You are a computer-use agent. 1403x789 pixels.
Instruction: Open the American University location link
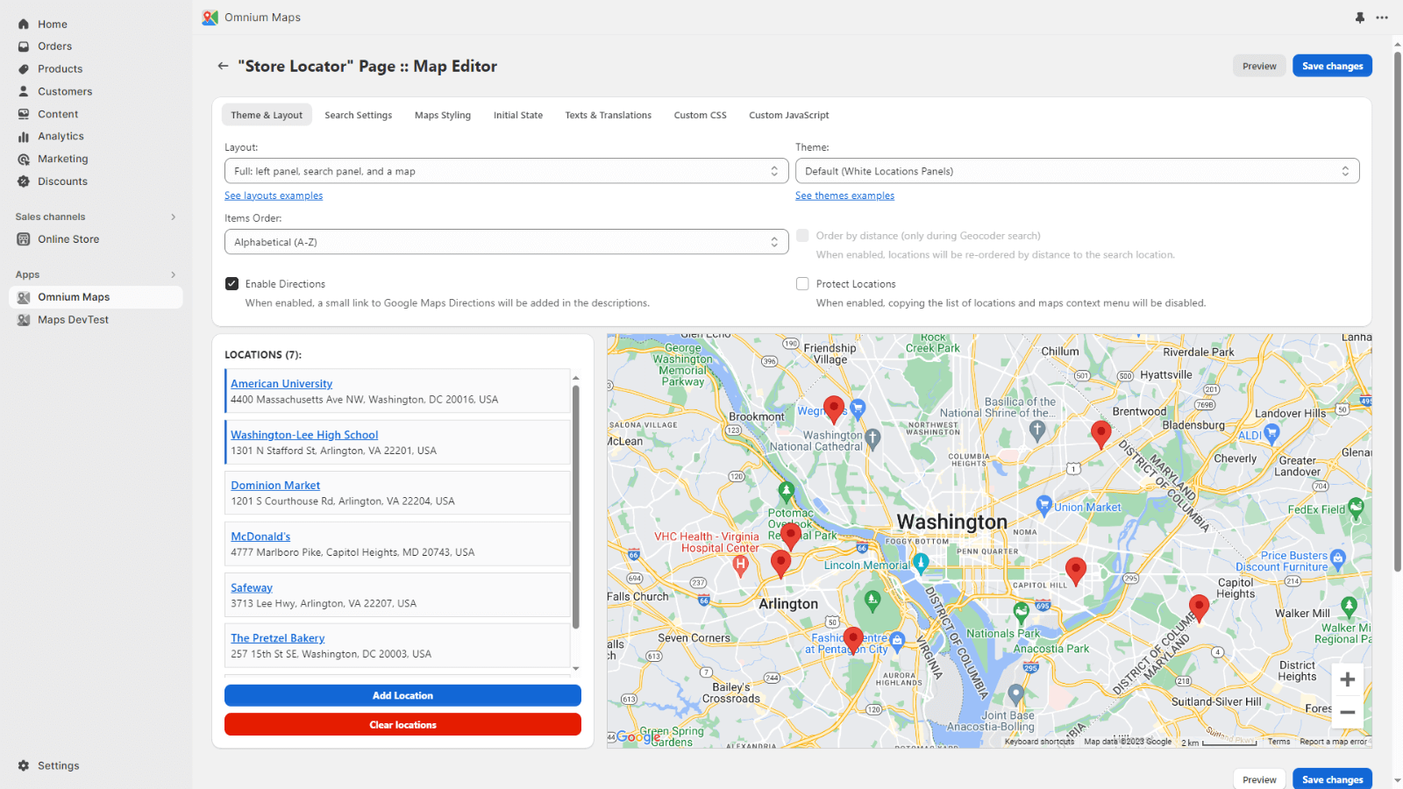[281, 384]
